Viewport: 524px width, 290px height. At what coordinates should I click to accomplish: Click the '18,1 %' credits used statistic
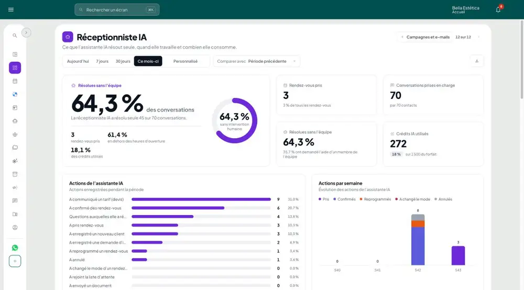click(81, 150)
